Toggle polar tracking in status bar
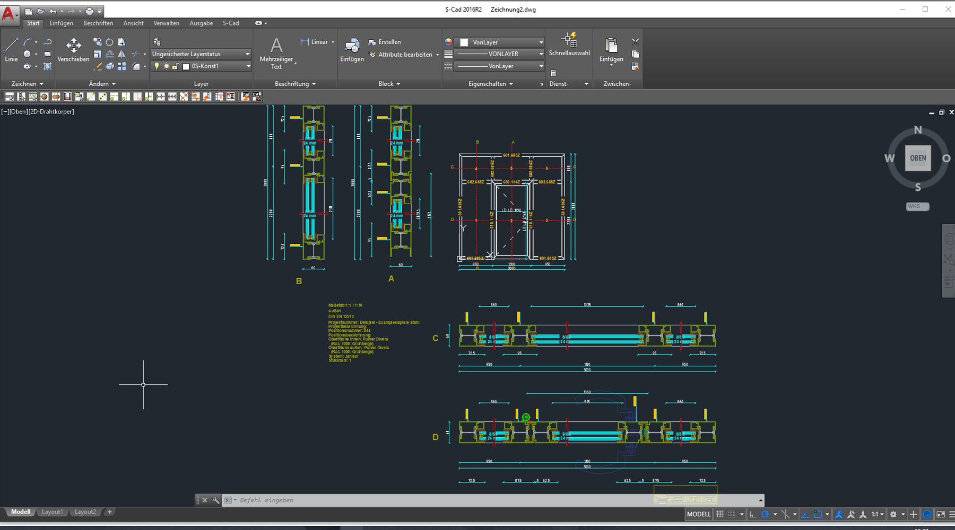Viewport: 955px width, 530px height. [x=765, y=514]
